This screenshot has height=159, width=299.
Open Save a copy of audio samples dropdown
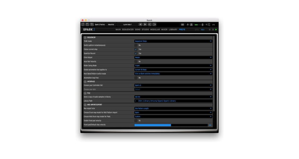click(x=173, y=97)
